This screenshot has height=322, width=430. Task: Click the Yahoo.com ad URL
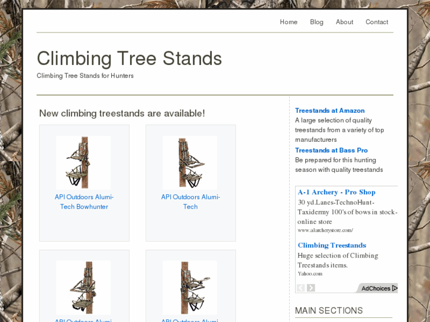(310, 274)
